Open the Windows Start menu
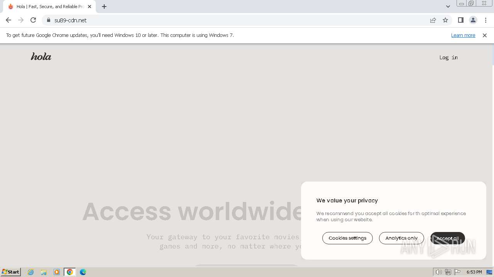The height and width of the screenshot is (277, 494). click(x=11, y=272)
